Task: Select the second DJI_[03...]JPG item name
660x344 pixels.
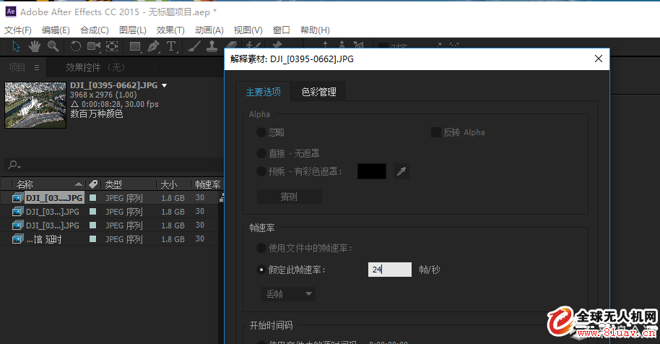Action: click(x=53, y=212)
